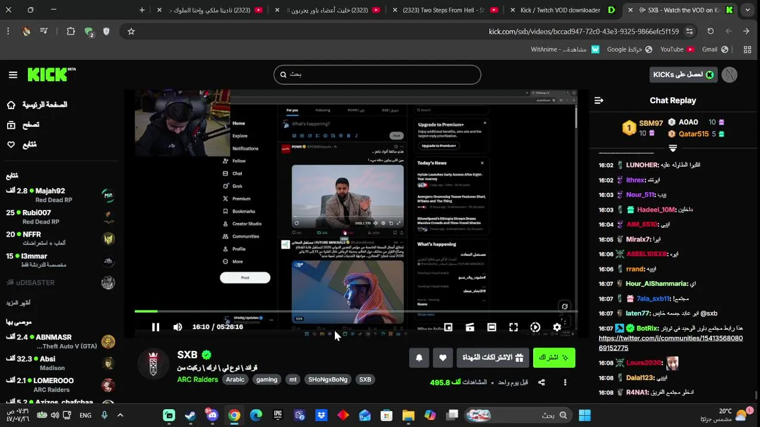760x427 pixels.
Task: Open YouTube bookmark
Action: pyautogui.click(x=677, y=49)
